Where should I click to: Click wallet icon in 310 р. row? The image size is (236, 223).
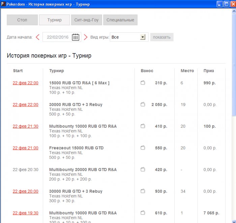[x=143, y=83]
